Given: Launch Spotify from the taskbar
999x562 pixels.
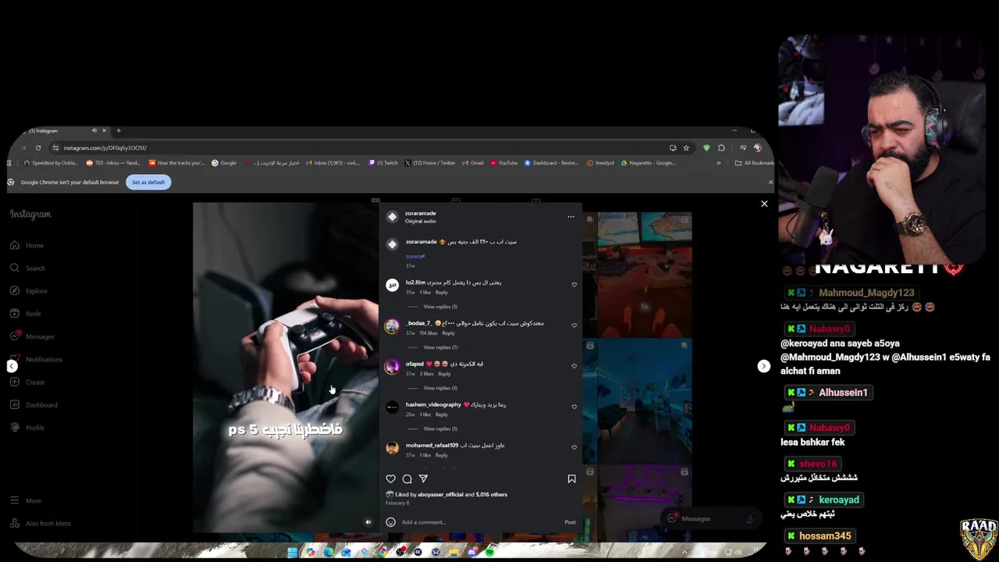Looking at the screenshot, I should pos(489,553).
